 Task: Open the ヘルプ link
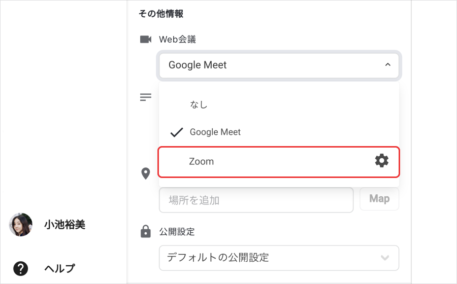59,268
